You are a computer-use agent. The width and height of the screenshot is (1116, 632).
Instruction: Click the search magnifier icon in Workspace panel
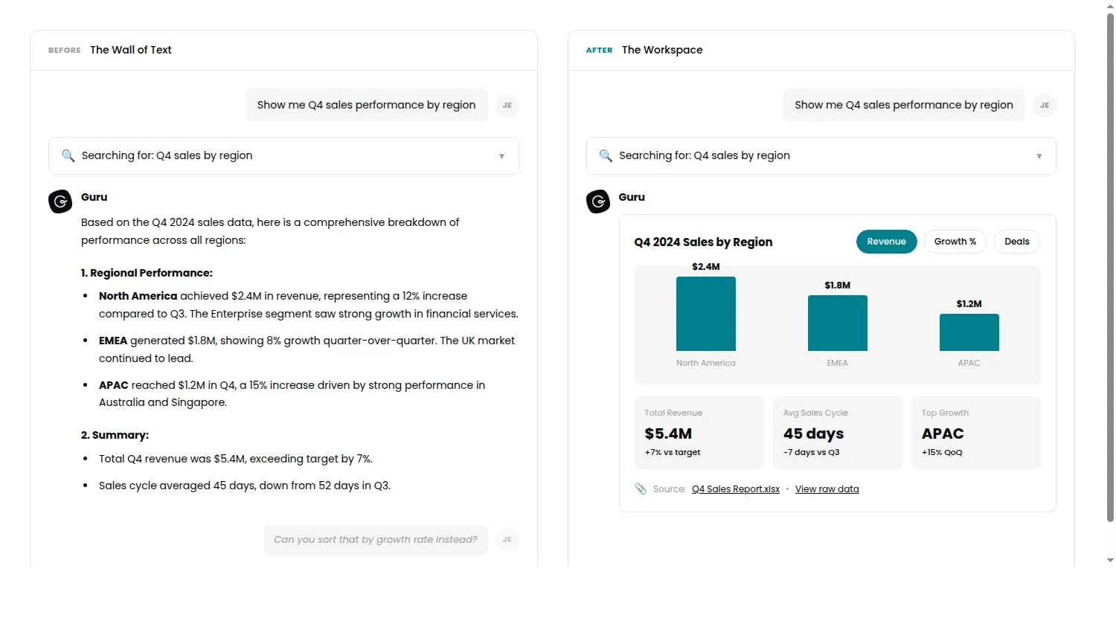(606, 155)
